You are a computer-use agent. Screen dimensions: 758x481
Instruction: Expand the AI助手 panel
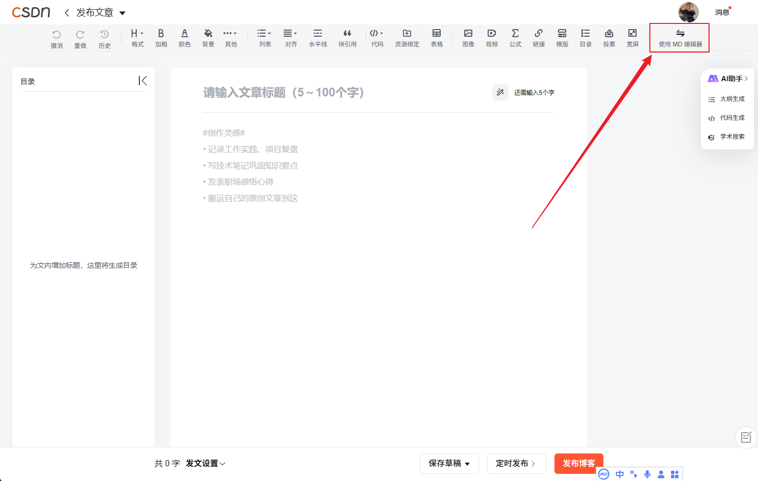[x=728, y=79]
